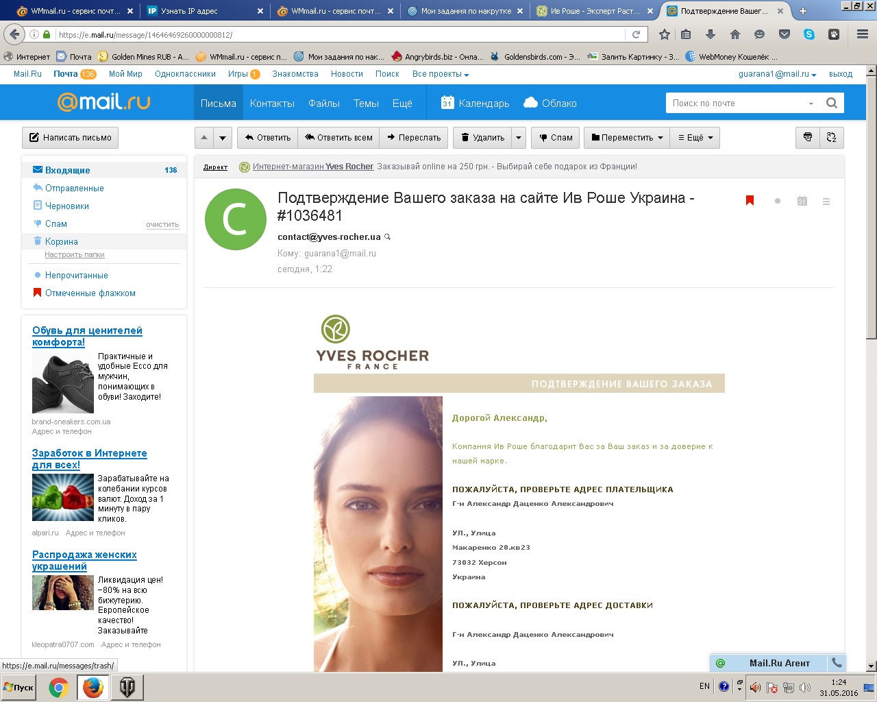
Task: Open the Письма tab
Action: point(218,103)
